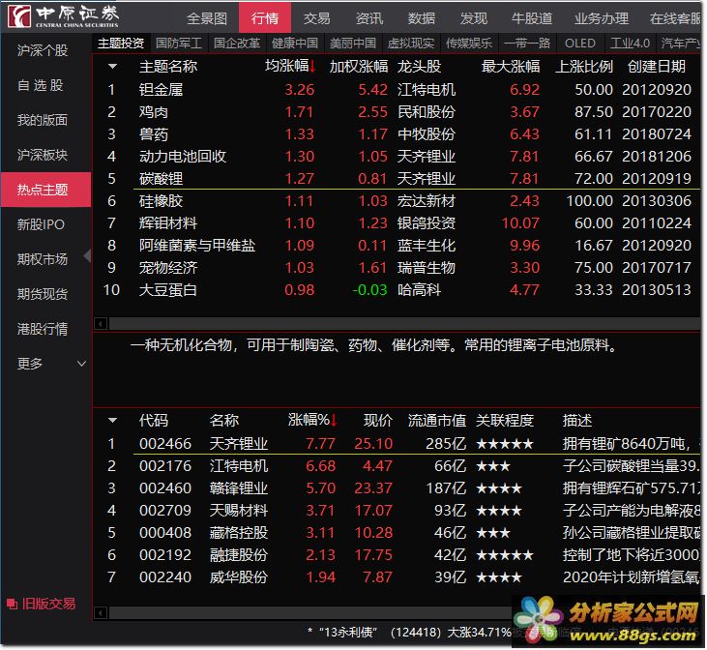Click the 流通市值 column header
The image size is (707, 650).
(x=437, y=421)
